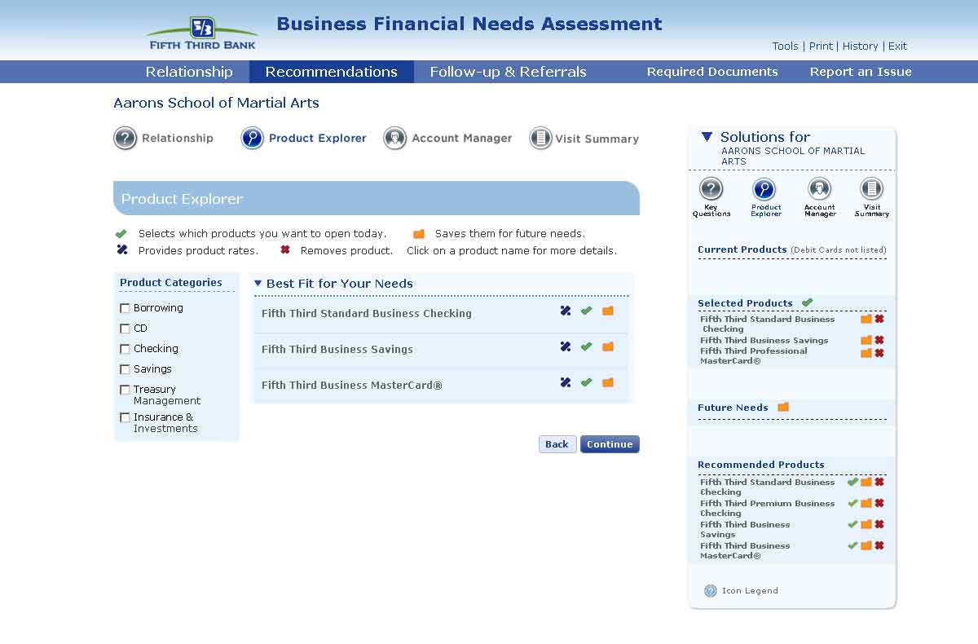This screenshot has width=978, height=644.
Task: Click the Relationship question-mark step icon
Action: (x=125, y=139)
